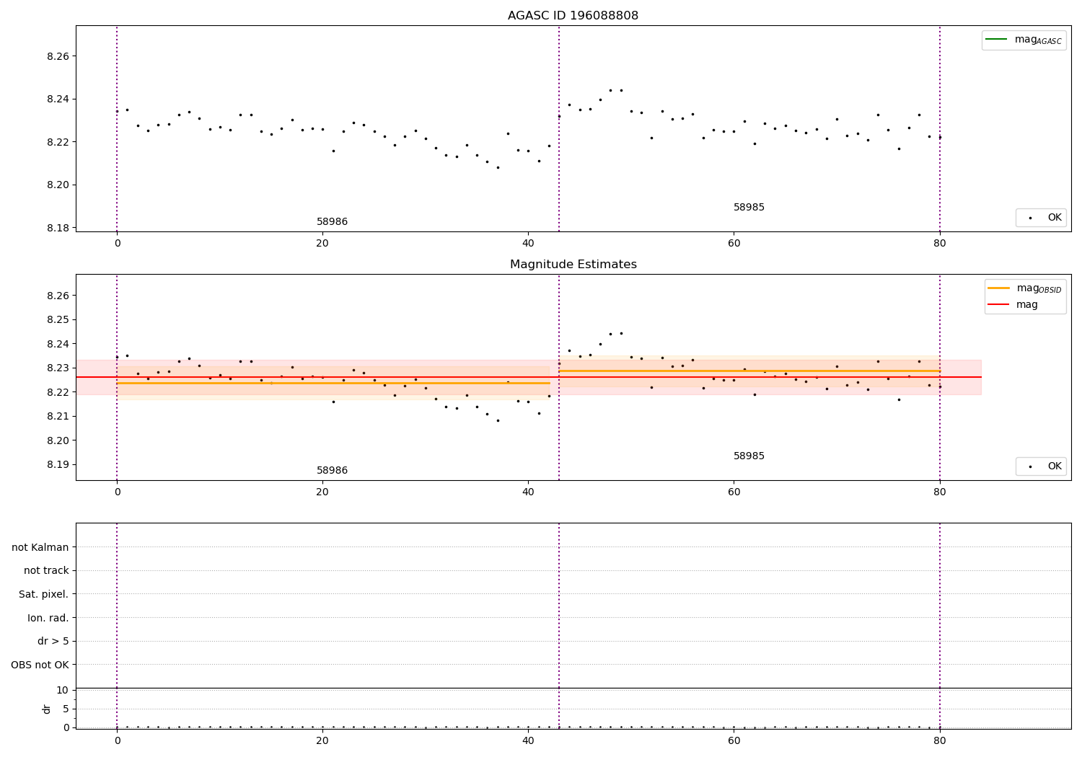Viewport: 1082px width, 757px height.
Task: Click the '58985' label in top plot
Action: (x=749, y=208)
